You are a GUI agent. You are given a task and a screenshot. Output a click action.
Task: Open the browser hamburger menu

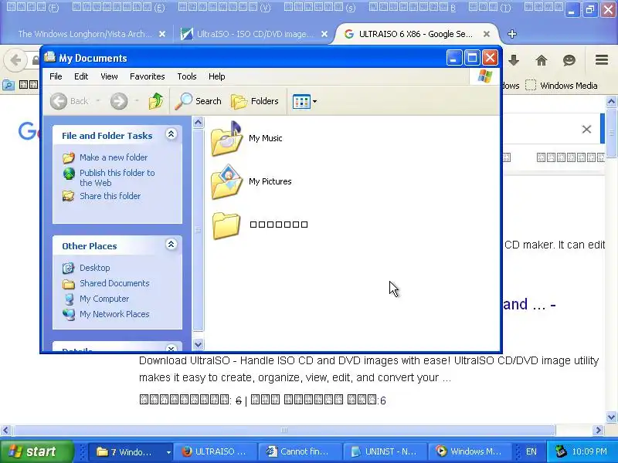click(602, 60)
